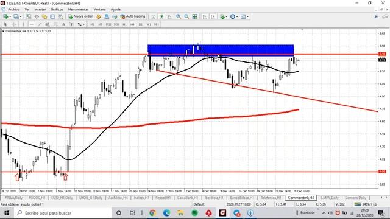Switch to the B.M.W,Daily chart tab
The image size is (390, 219).
(329, 198)
